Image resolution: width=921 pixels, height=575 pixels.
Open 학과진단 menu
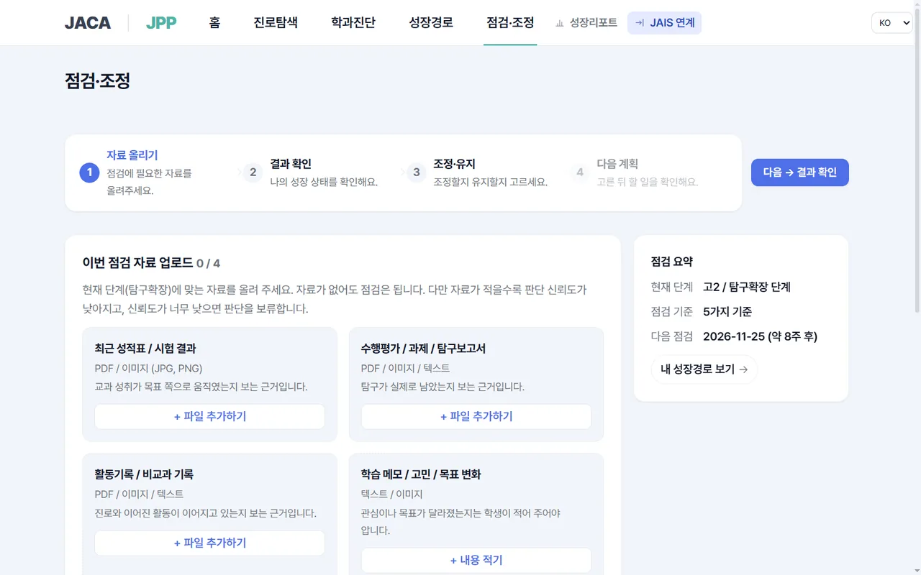point(353,22)
